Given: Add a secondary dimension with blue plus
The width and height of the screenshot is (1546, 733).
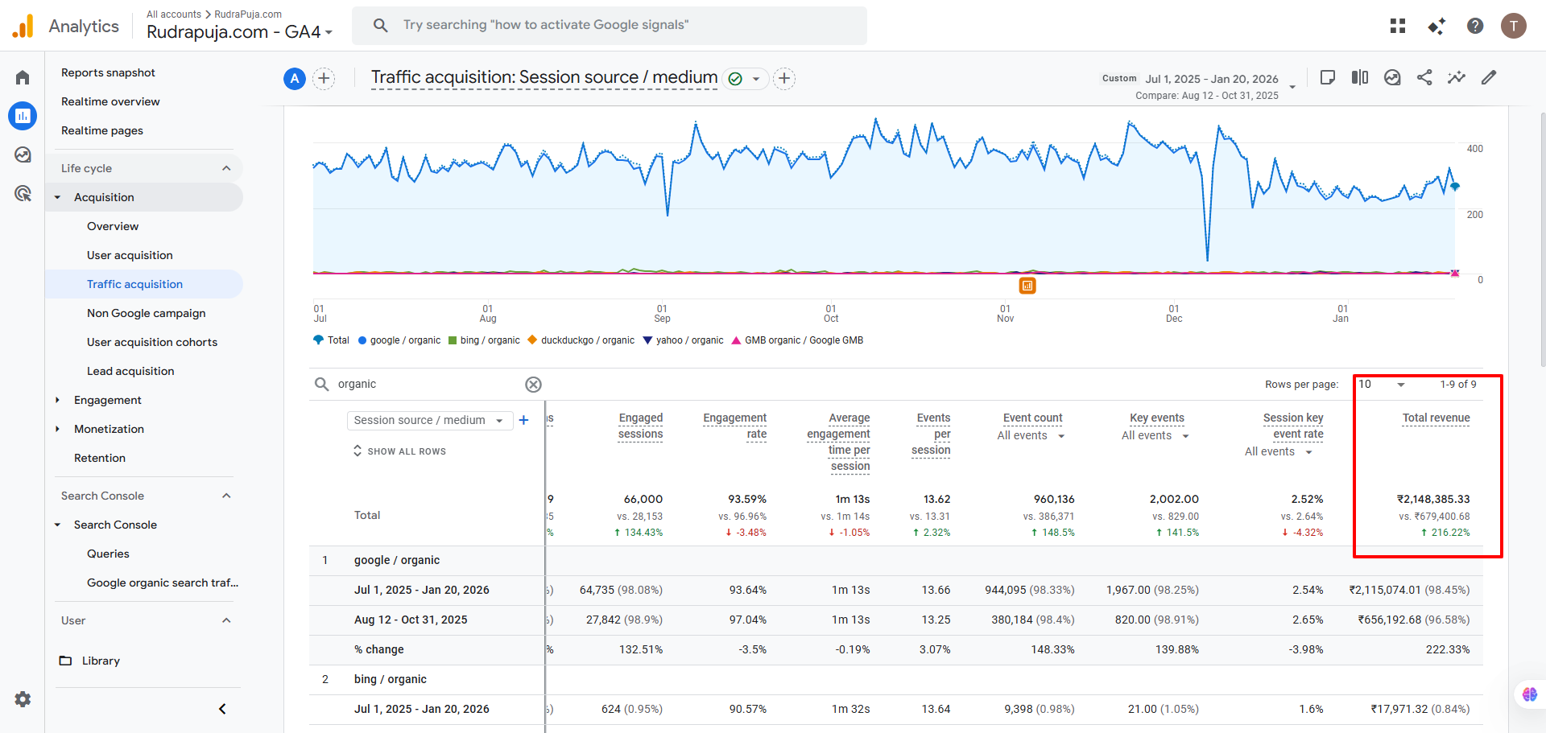Looking at the screenshot, I should pyautogui.click(x=523, y=420).
